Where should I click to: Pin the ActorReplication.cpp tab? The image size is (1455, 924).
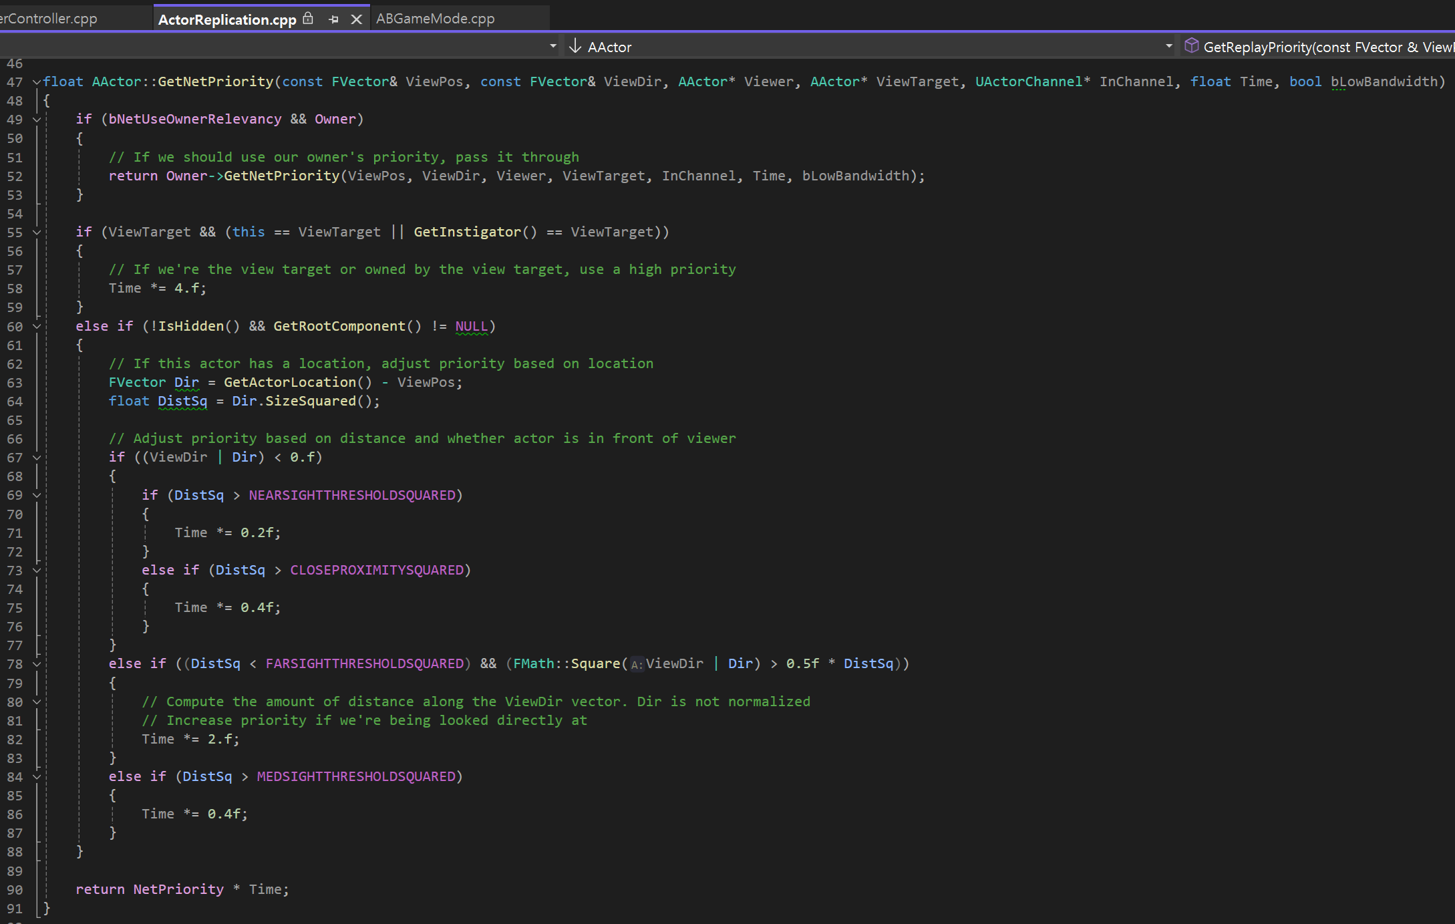333,19
